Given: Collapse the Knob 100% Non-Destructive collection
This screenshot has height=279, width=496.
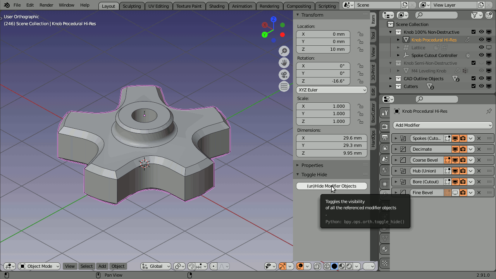Looking at the screenshot, I should point(390,32).
